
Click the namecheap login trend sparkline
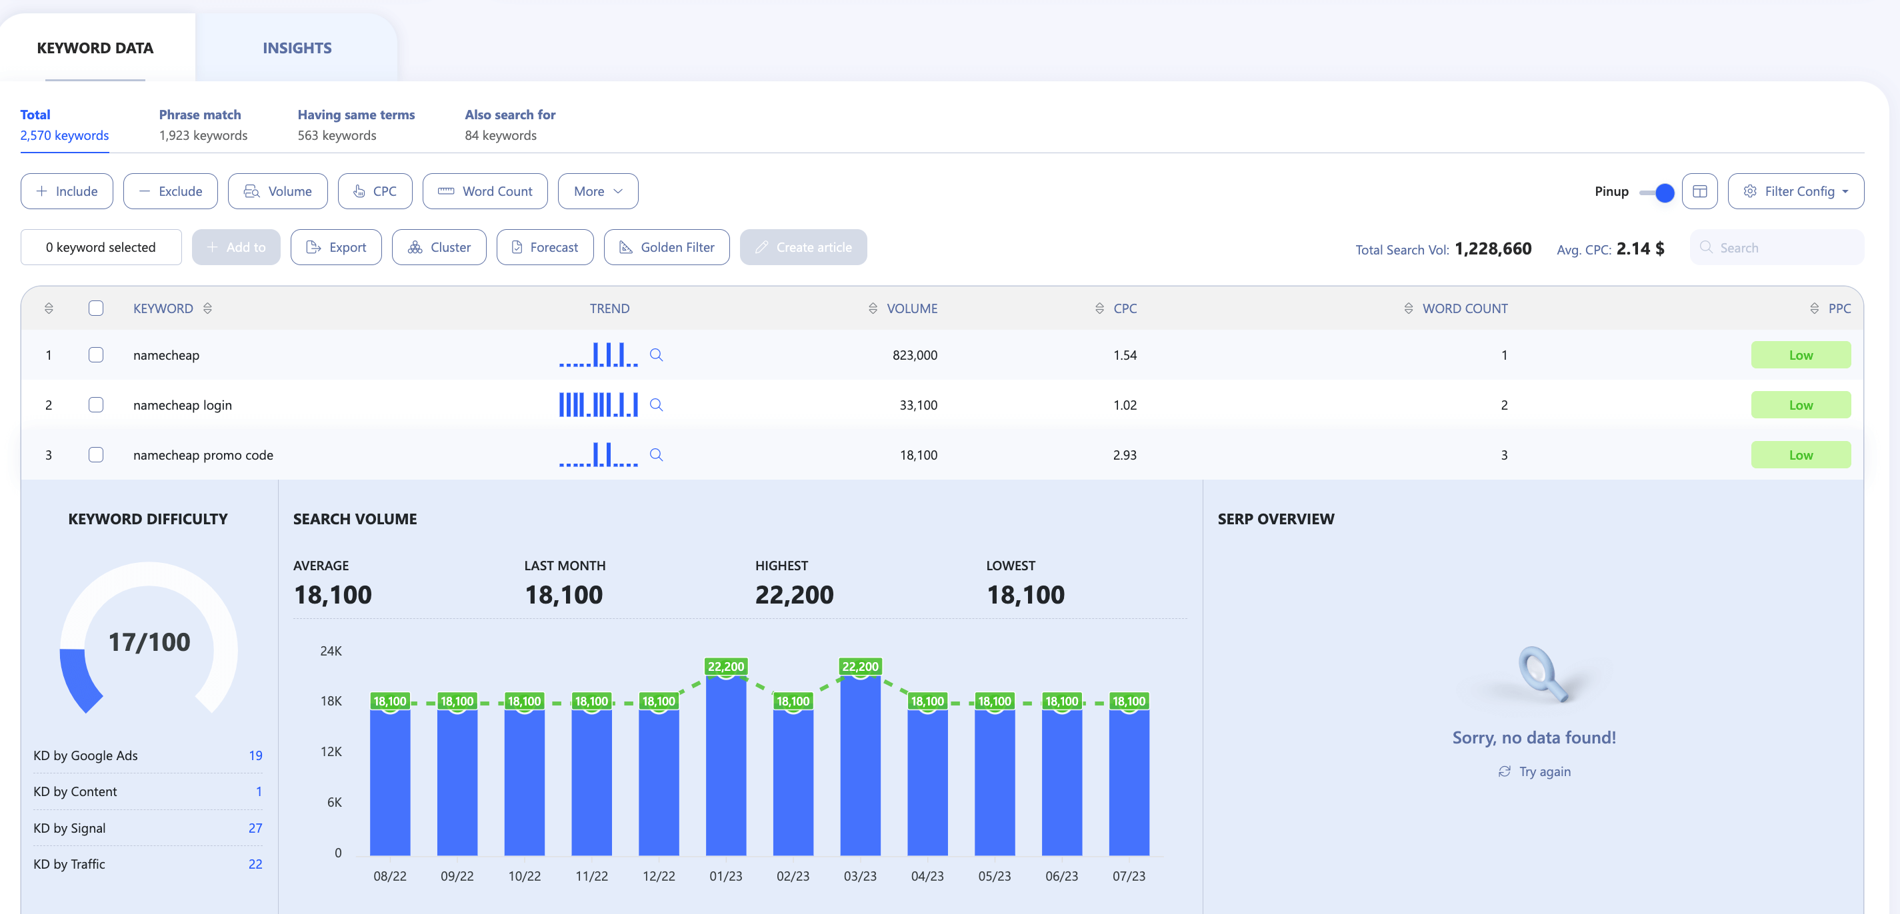pos(598,404)
